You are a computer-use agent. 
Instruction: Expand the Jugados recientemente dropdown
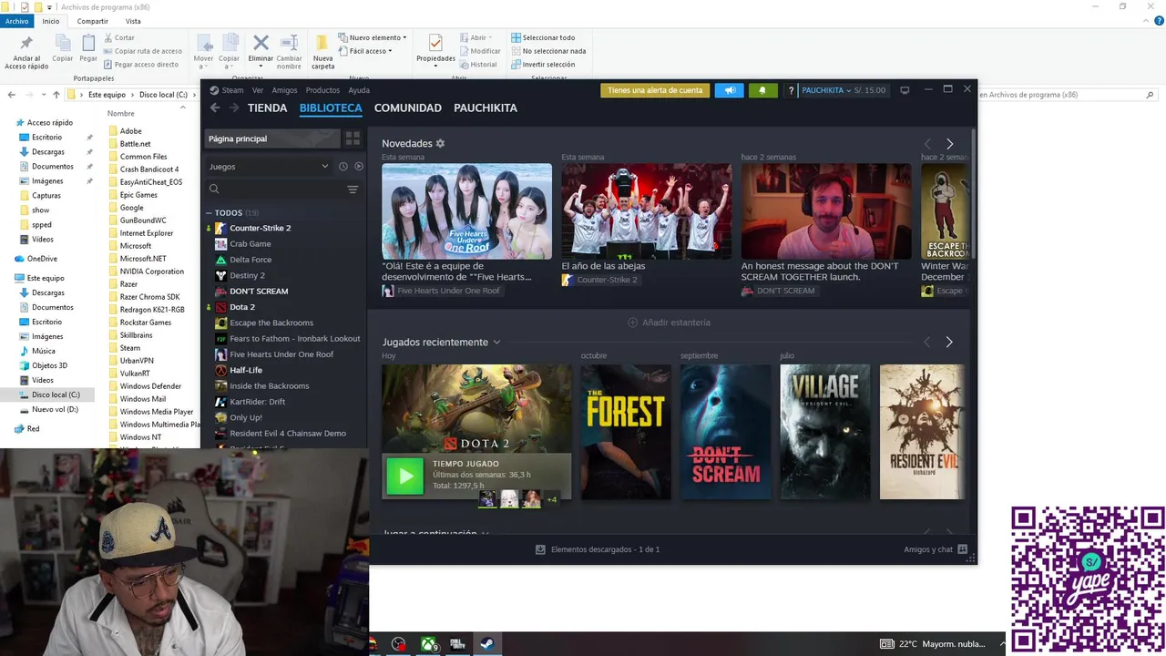point(496,343)
